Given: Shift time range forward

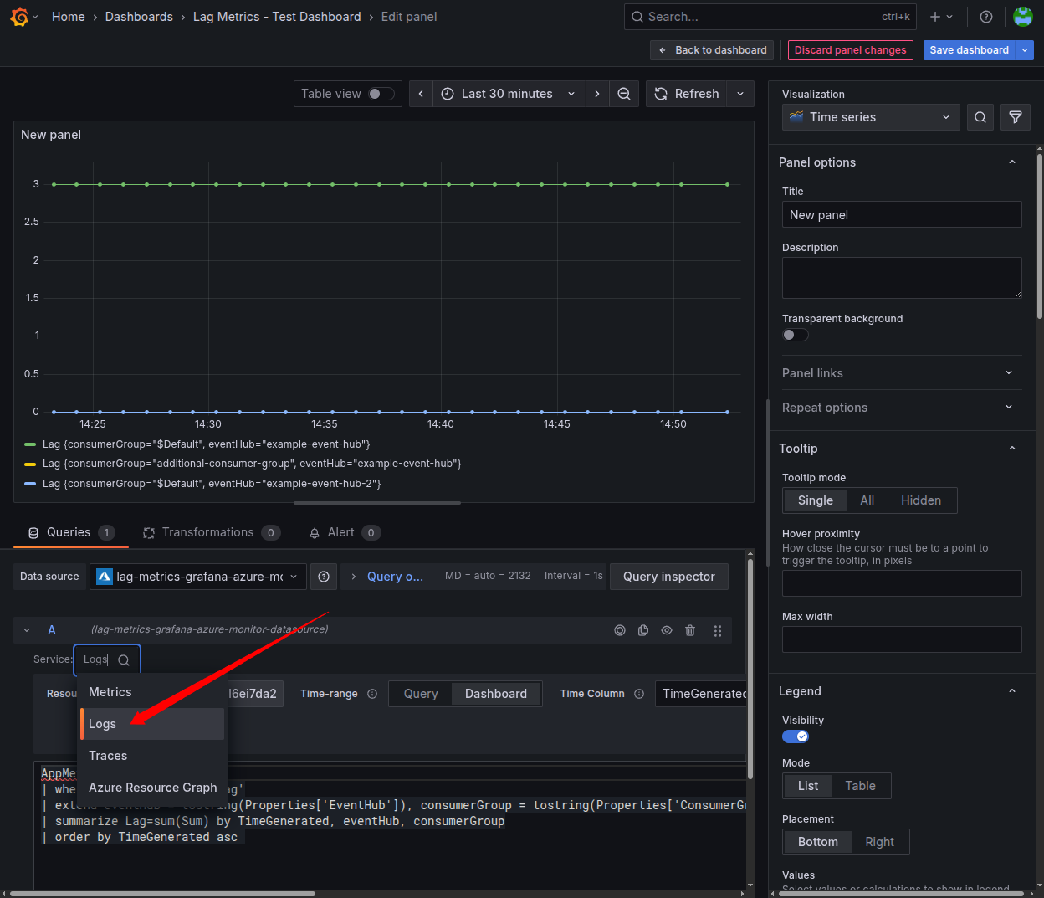Looking at the screenshot, I should (x=597, y=94).
